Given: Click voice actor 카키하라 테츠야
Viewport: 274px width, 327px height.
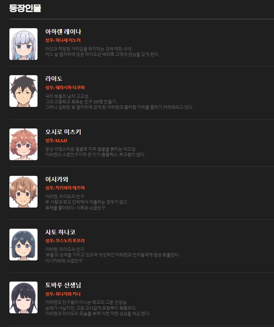Looking at the screenshot, I should (x=70, y=188).
